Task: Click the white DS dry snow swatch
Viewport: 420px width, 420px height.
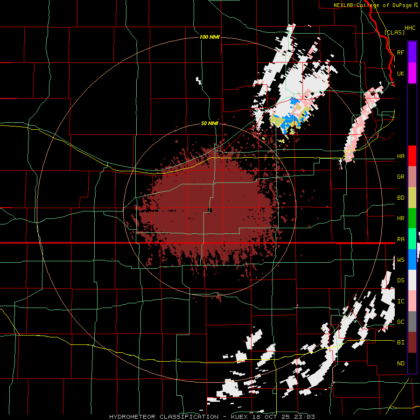Action: pos(412,280)
